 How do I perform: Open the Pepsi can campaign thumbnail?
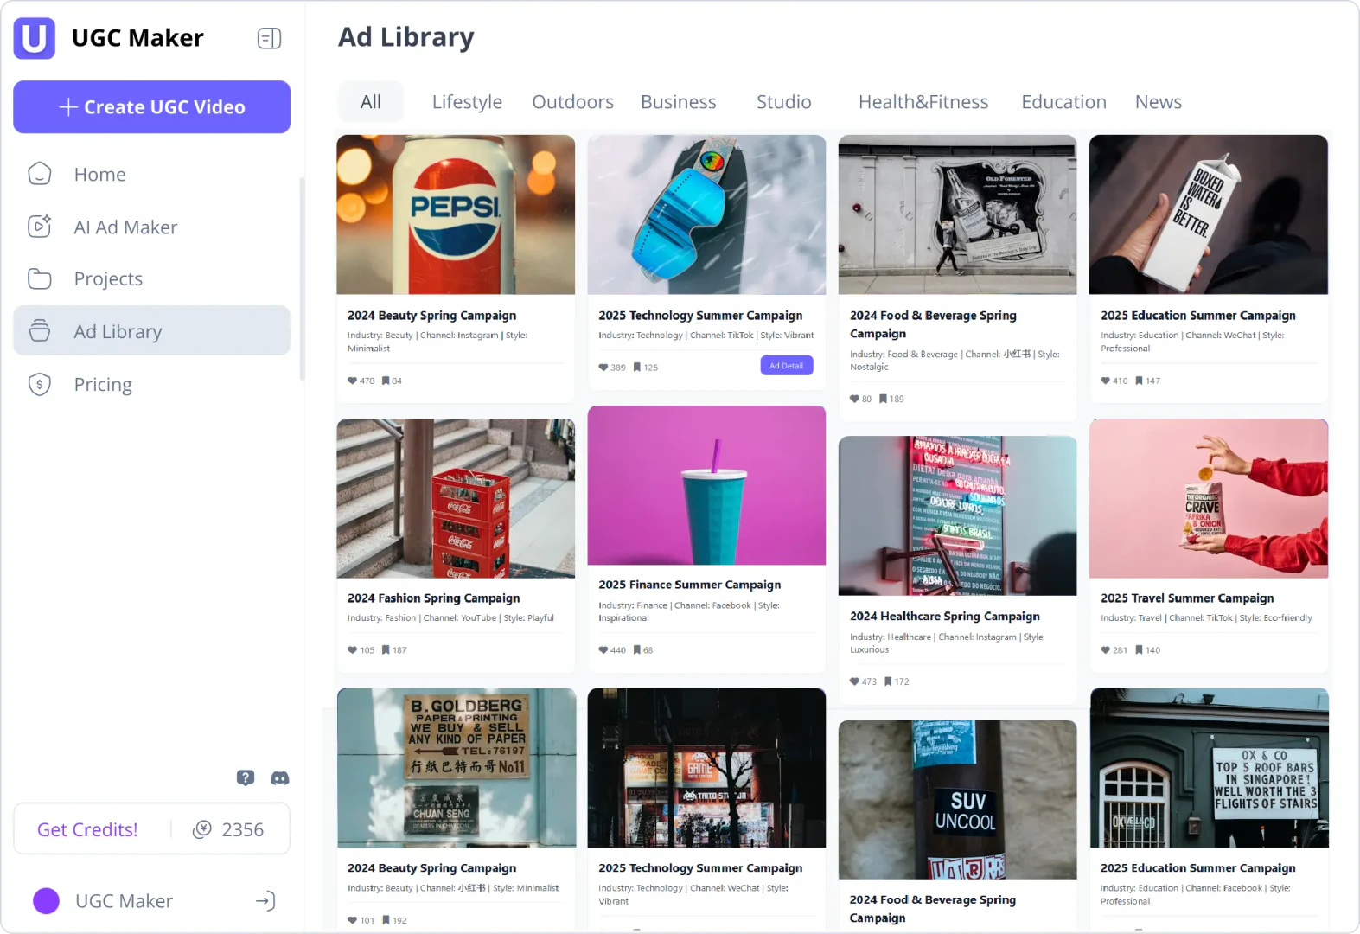coord(456,214)
